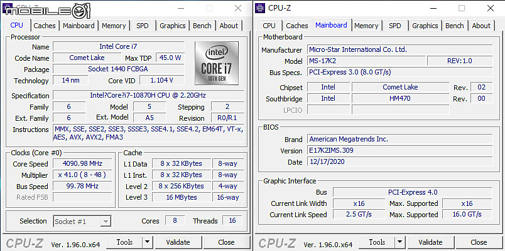This screenshot has height=251, width=505.
Task: Close the right CPU-Z window with X
Action: click(x=490, y=8)
